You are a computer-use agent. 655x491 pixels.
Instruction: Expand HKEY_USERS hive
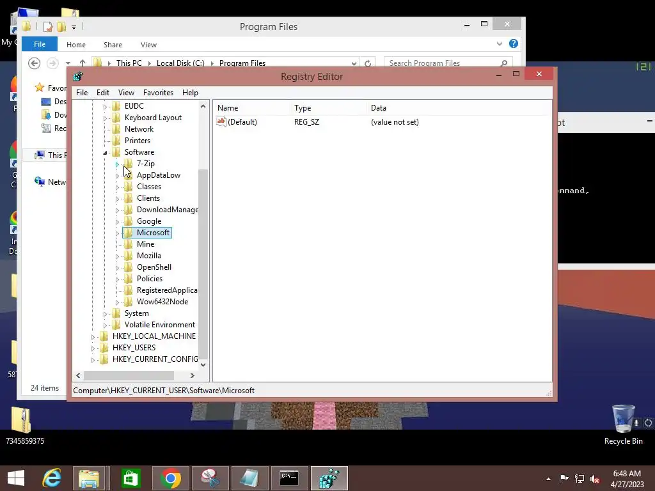93,348
